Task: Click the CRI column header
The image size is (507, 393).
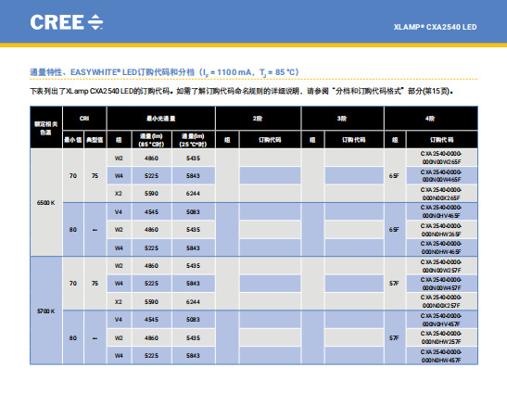Action: click(84, 119)
